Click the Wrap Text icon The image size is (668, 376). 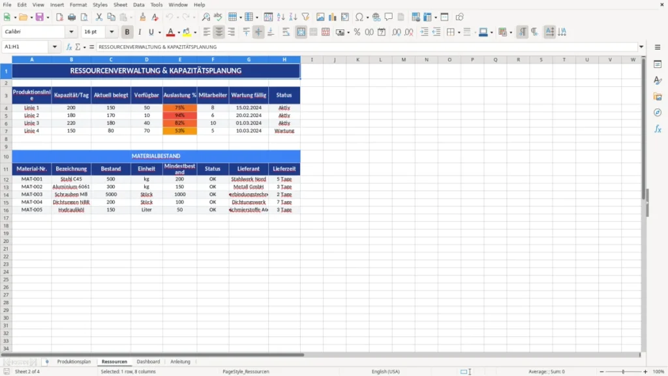coord(286,32)
